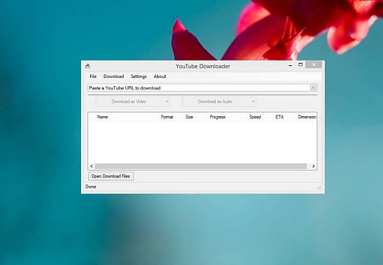
Task: Click the left arrow of horizontal scrollbar
Action: tap(91, 166)
